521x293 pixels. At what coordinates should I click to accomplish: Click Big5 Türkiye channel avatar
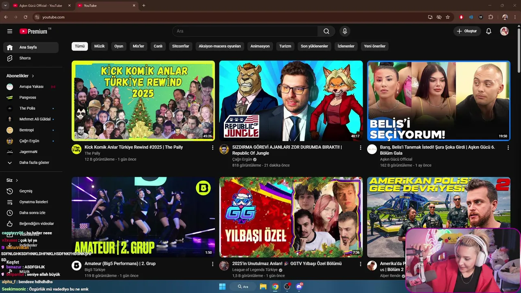click(77, 266)
